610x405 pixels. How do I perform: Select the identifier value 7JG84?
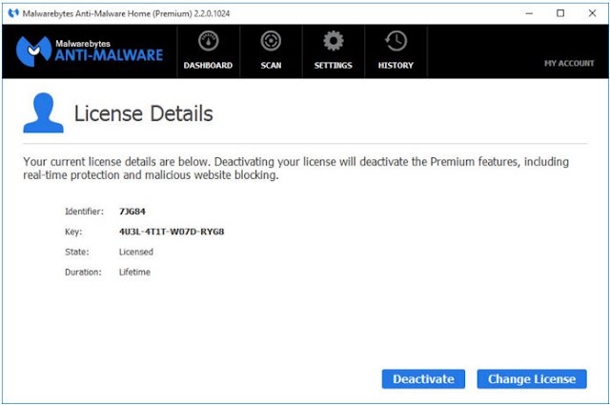pyautogui.click(x=132, y=212)
